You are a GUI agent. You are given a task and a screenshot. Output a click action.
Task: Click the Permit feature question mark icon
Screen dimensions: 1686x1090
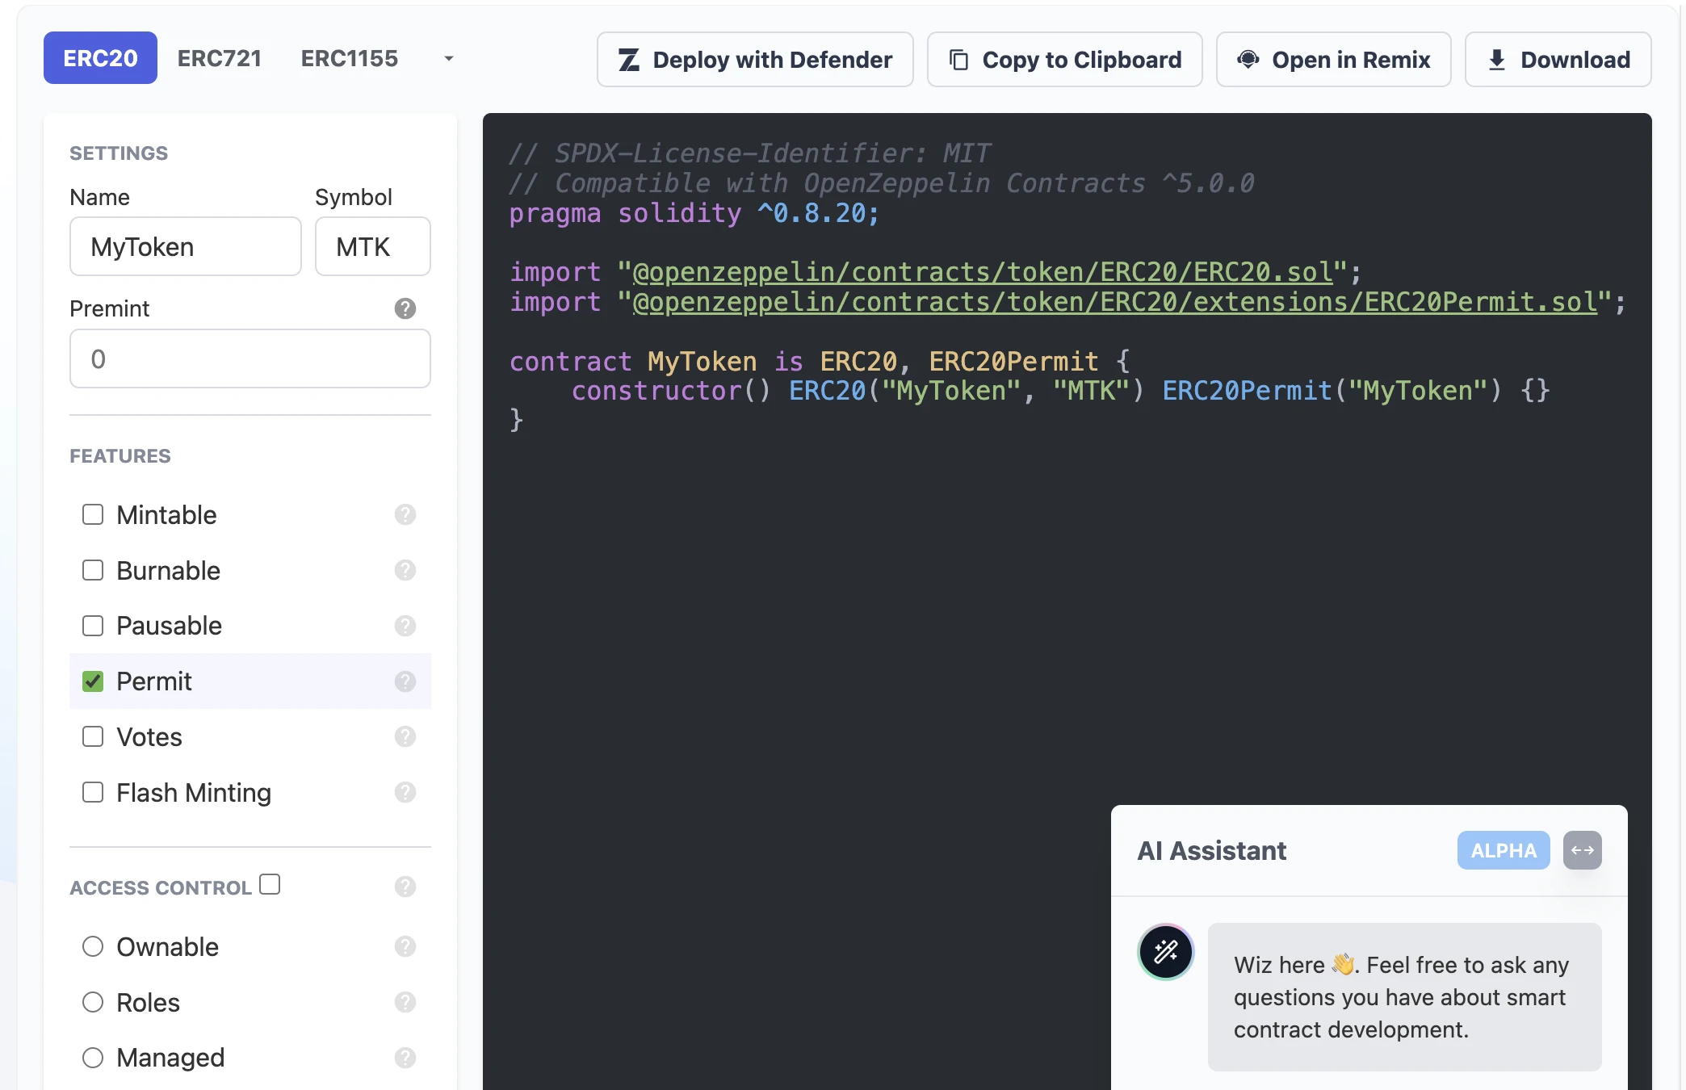(x=405, y=681)
